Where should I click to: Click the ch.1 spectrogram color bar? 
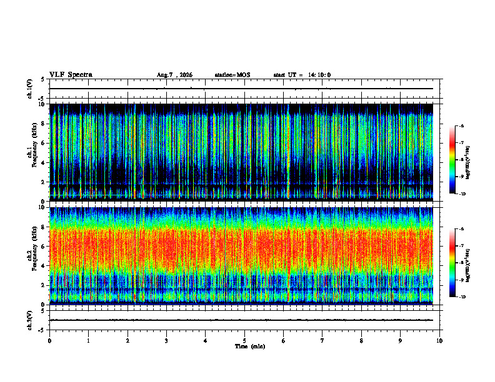coord(452,160)
